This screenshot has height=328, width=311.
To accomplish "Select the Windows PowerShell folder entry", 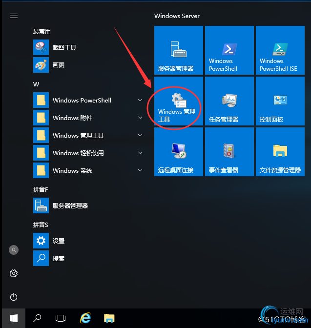I will [88, 100].
